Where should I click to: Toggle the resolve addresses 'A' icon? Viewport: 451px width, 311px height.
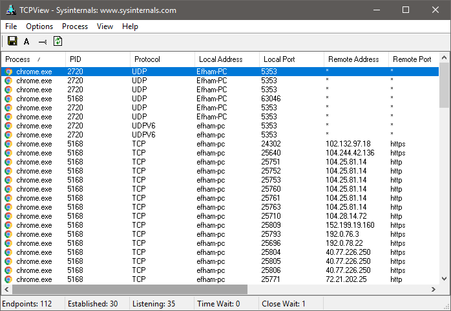(26, 42)
